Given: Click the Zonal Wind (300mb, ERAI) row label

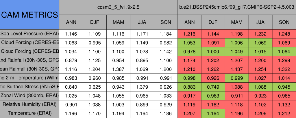Looking at the screenshot, I should pos(29,96).
